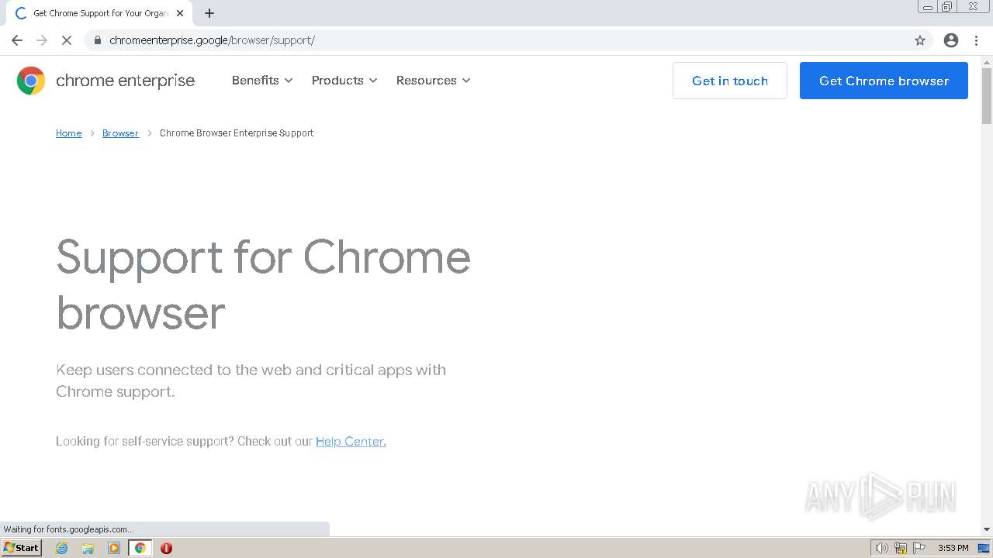This screenshot has height=558, width=993.
Task: Click the page vertical scrollbar thumb
Action: [x=987, y=95]
